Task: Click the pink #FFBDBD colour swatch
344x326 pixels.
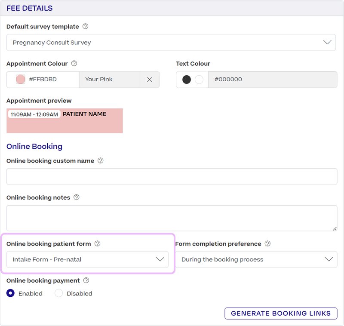Action: (x=20, y=80)
